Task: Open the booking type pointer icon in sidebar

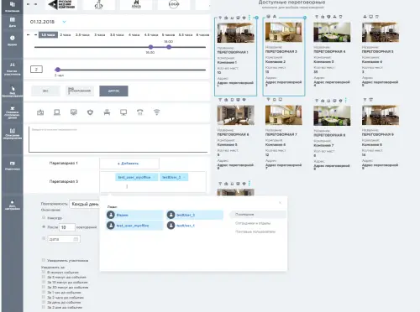Action: coord(12,88)
